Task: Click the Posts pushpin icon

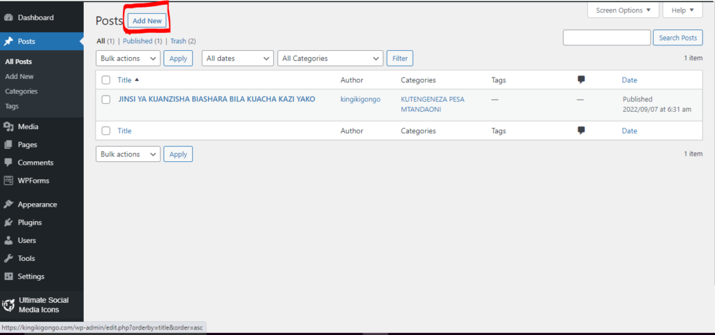Action: [8, 41]
